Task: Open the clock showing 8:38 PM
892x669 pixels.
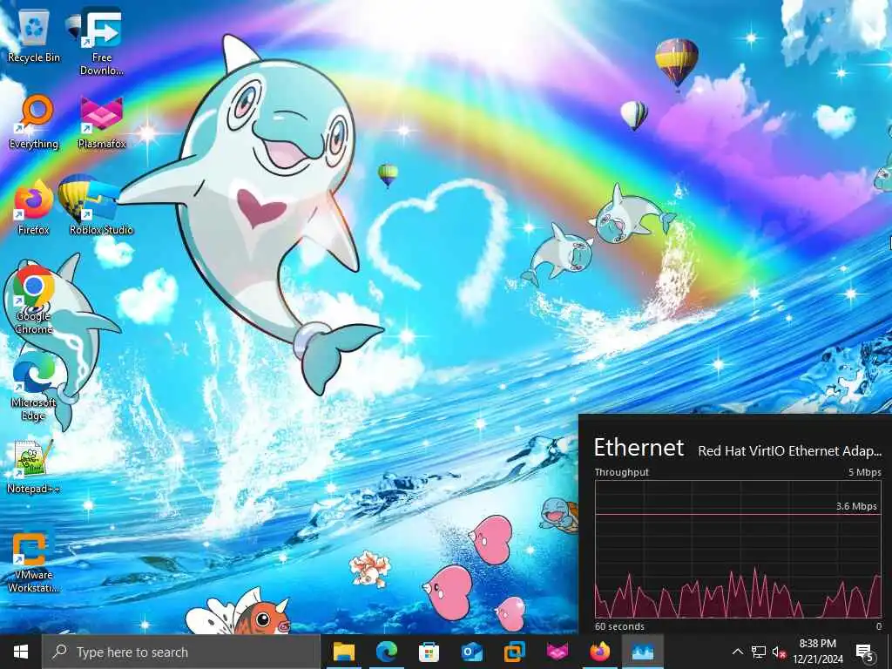Action: (x=817, y=652)
